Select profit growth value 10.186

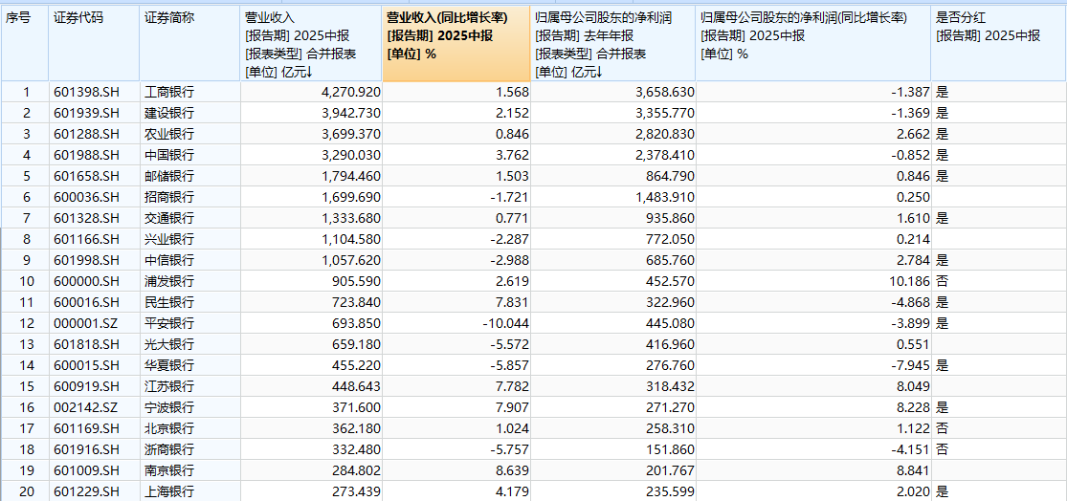(x=910, y=281)
